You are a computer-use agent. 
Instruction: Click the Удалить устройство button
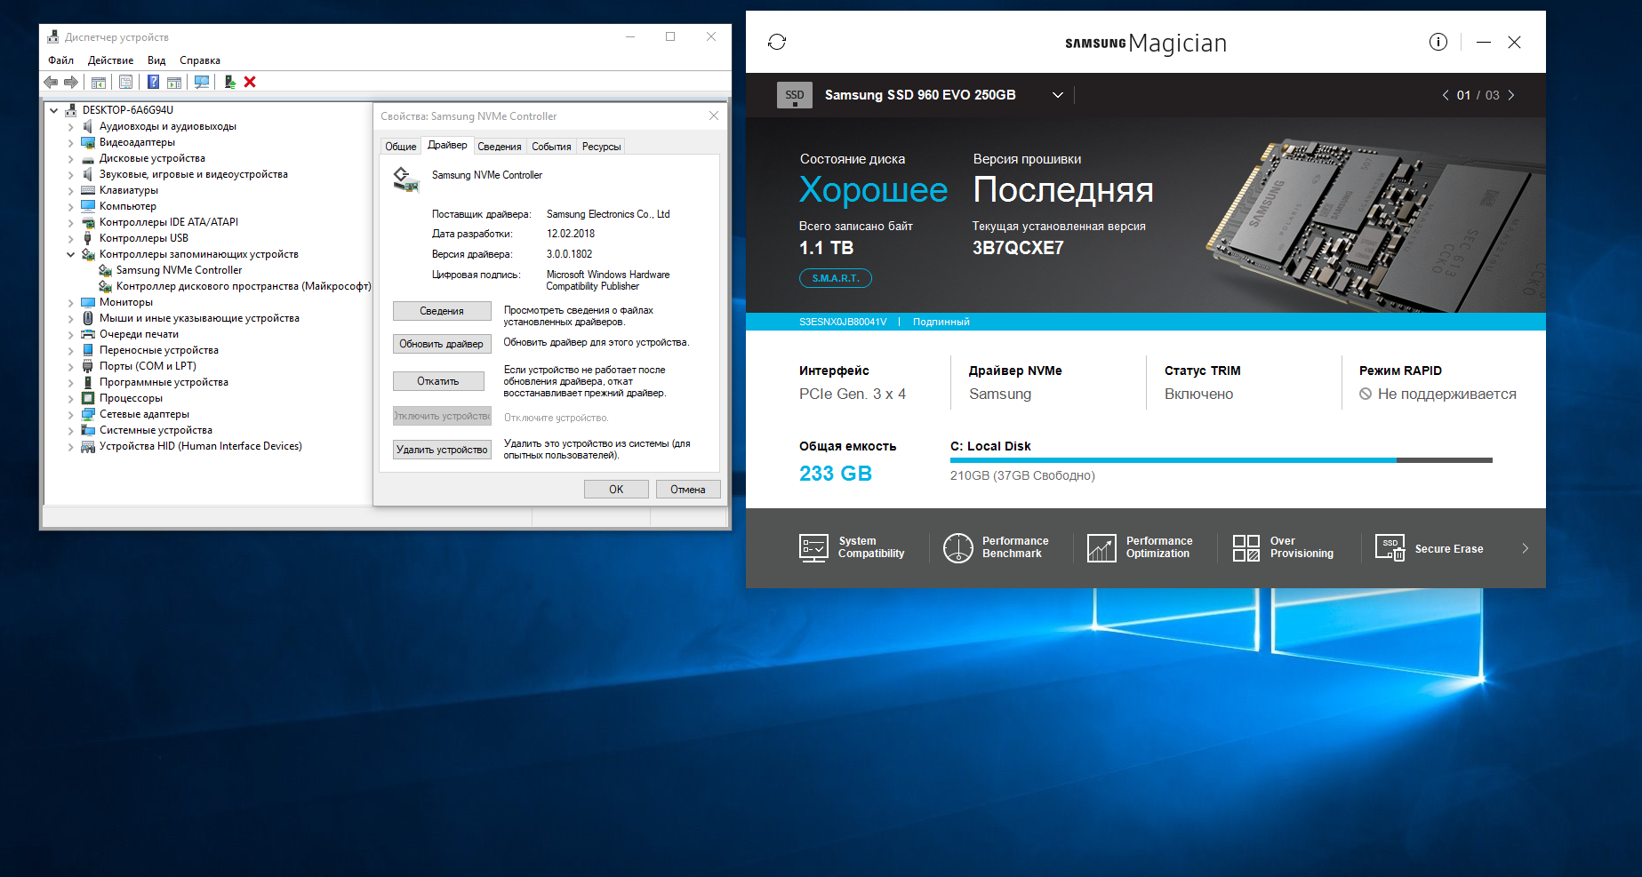(x=442, y=450)
